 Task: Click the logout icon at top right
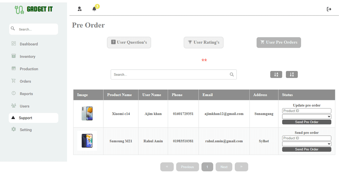(329, 9)
